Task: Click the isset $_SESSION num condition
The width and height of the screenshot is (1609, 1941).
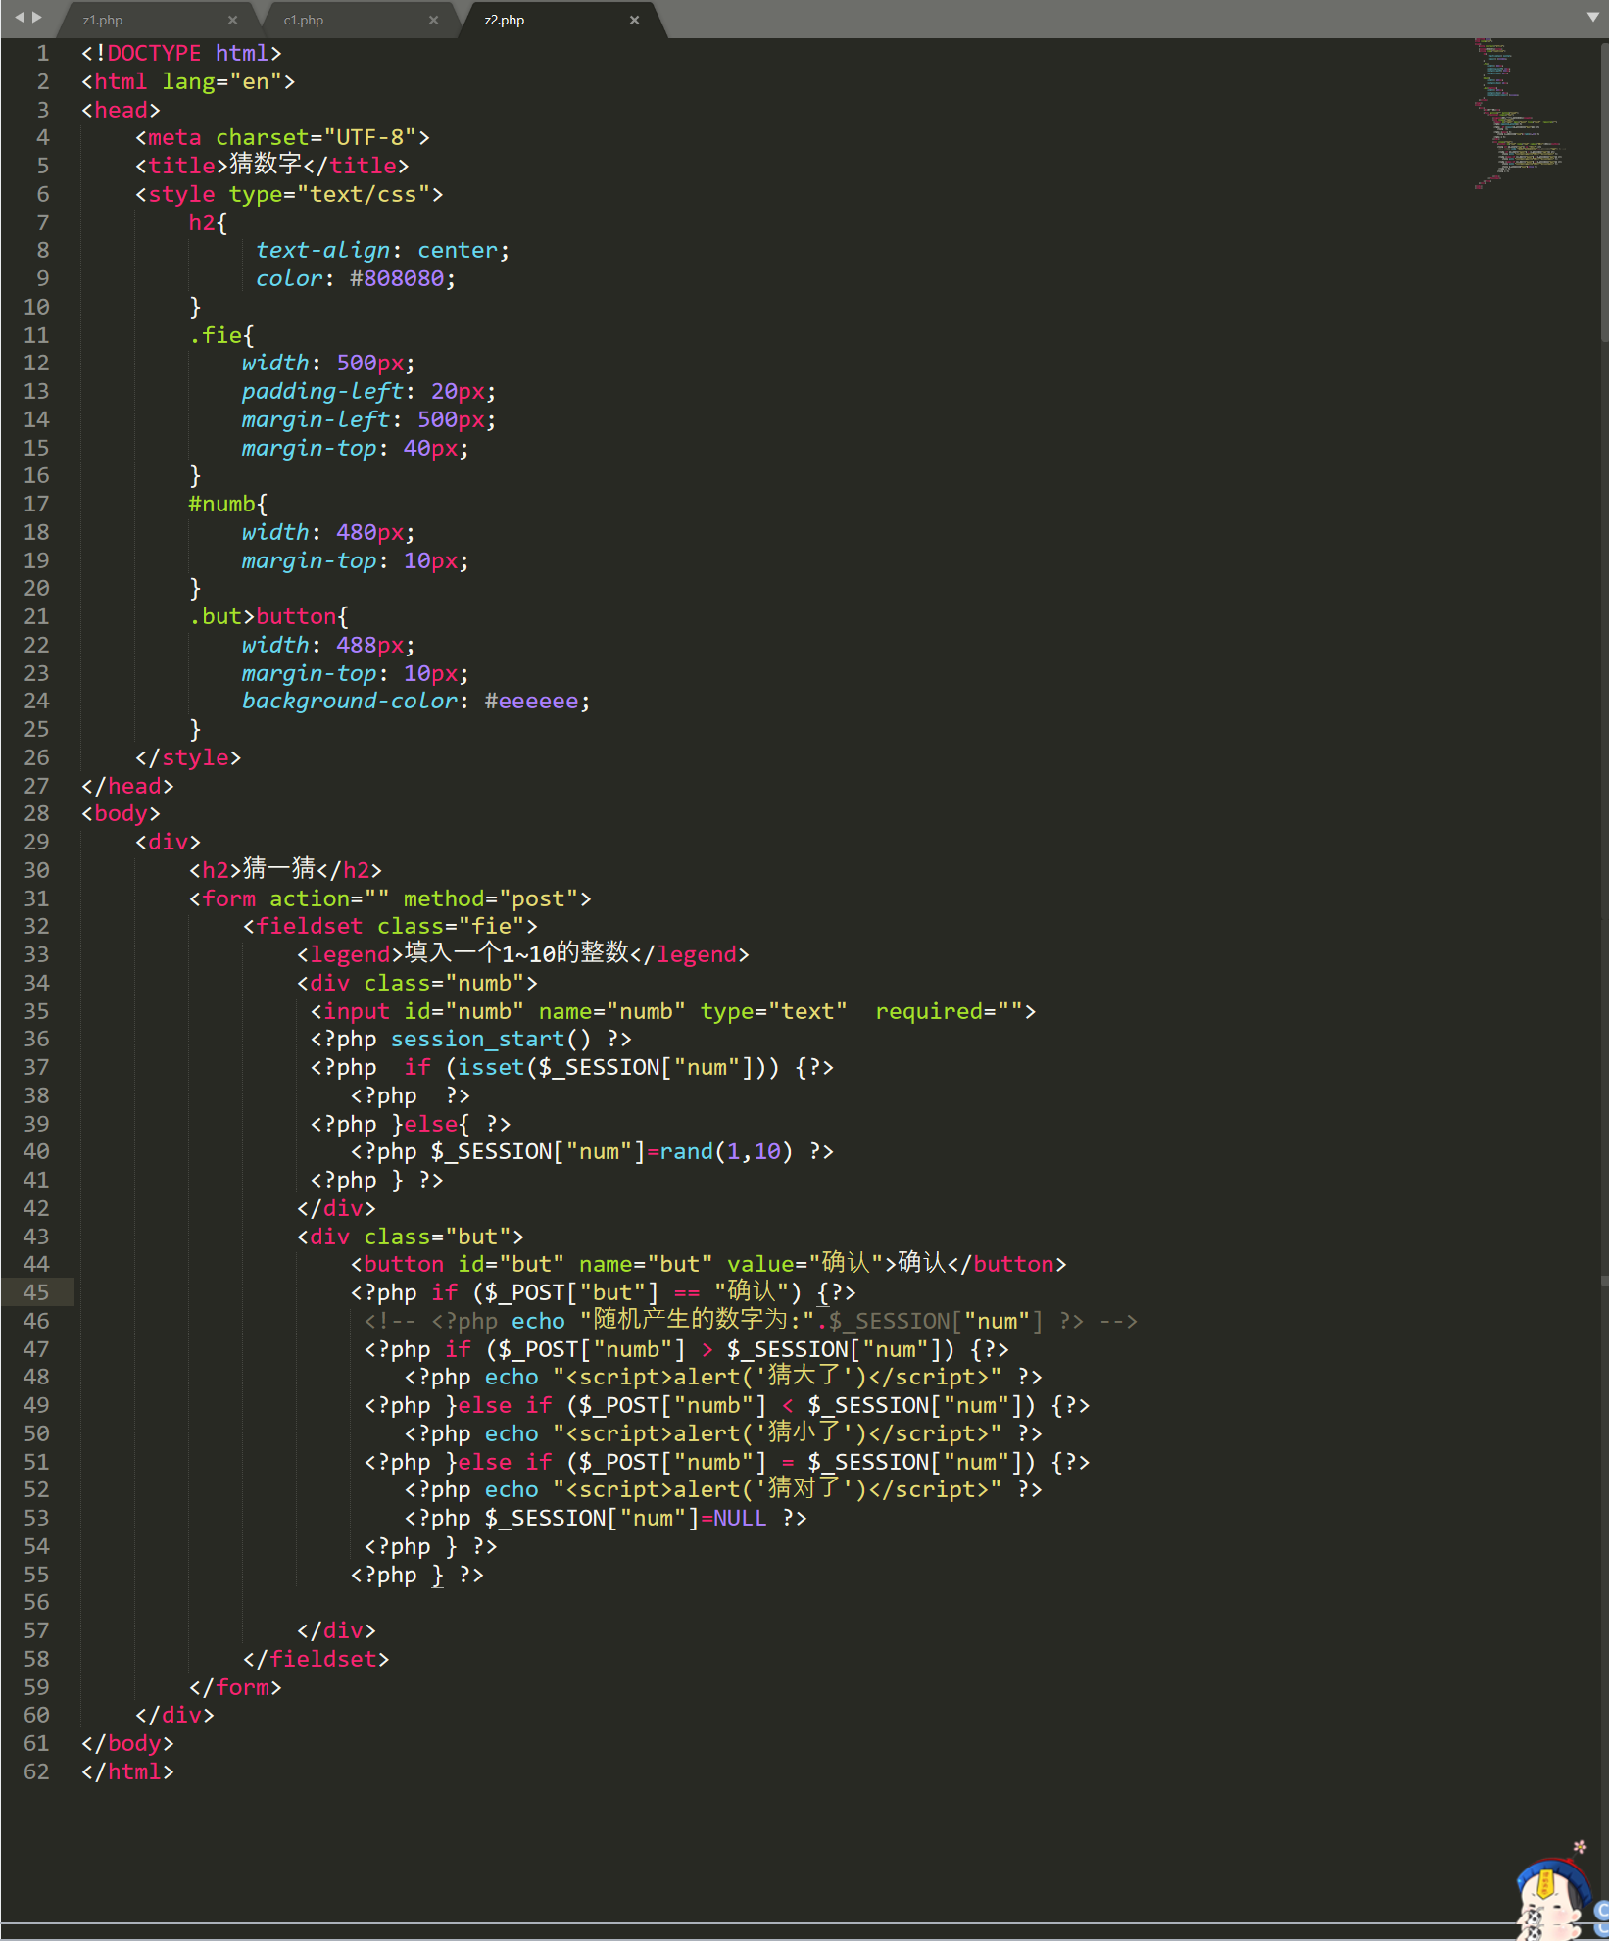Action: click(612, 1067)
